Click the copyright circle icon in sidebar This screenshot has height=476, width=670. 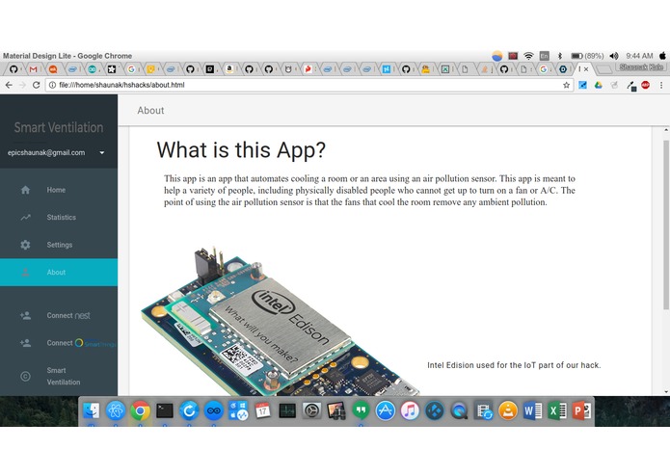click(x=26, y=376)
